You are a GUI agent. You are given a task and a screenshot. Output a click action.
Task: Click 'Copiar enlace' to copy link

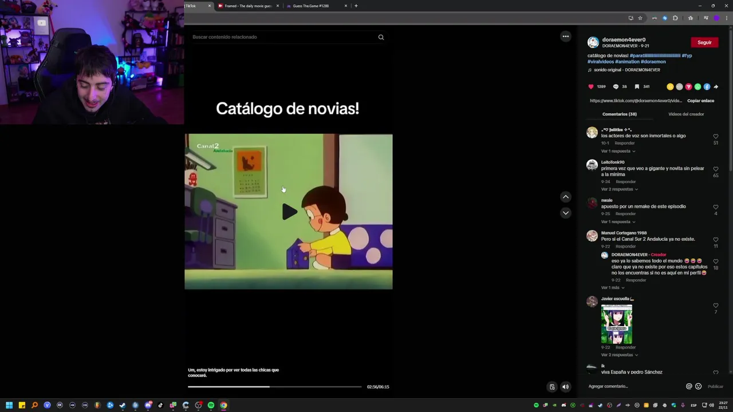[700, 101]
